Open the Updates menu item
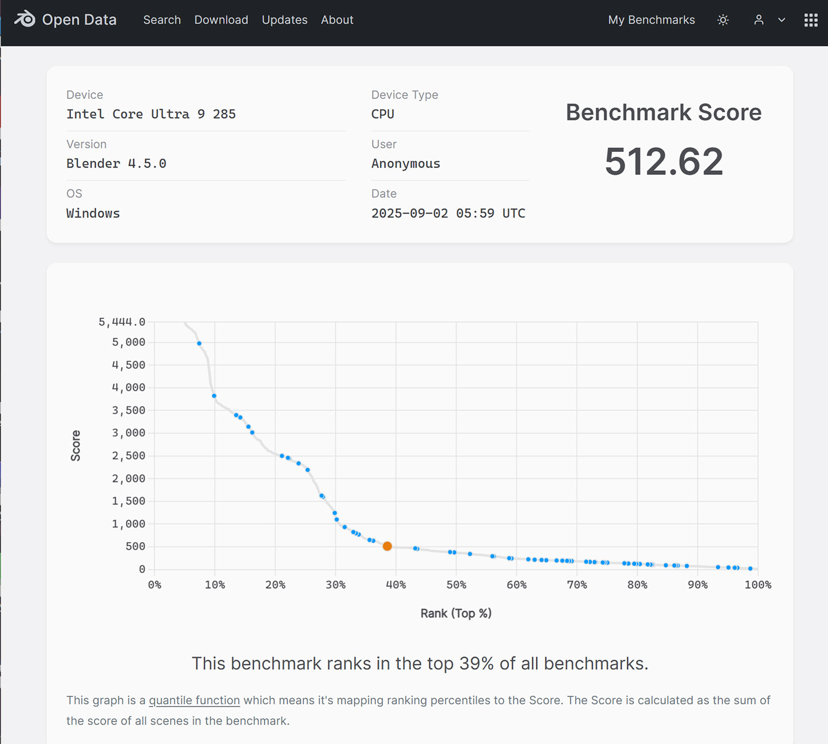This screenshot has height=744, width=828. click(x=285, y=20)
